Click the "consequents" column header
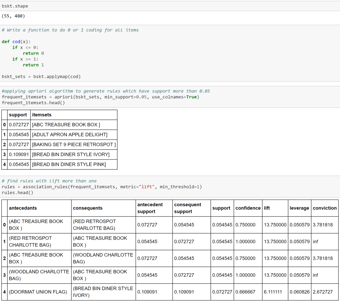This screenshot has height=306, width=340. coord(103,208)
